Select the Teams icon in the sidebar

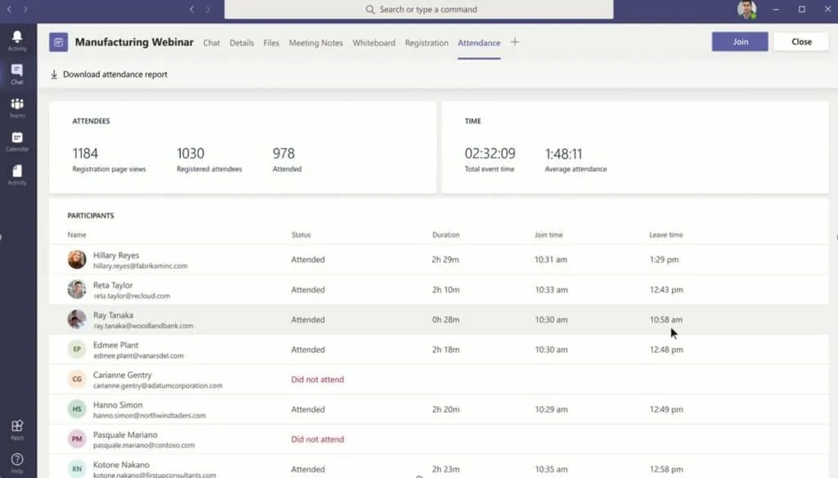click(x=16, y=107)
